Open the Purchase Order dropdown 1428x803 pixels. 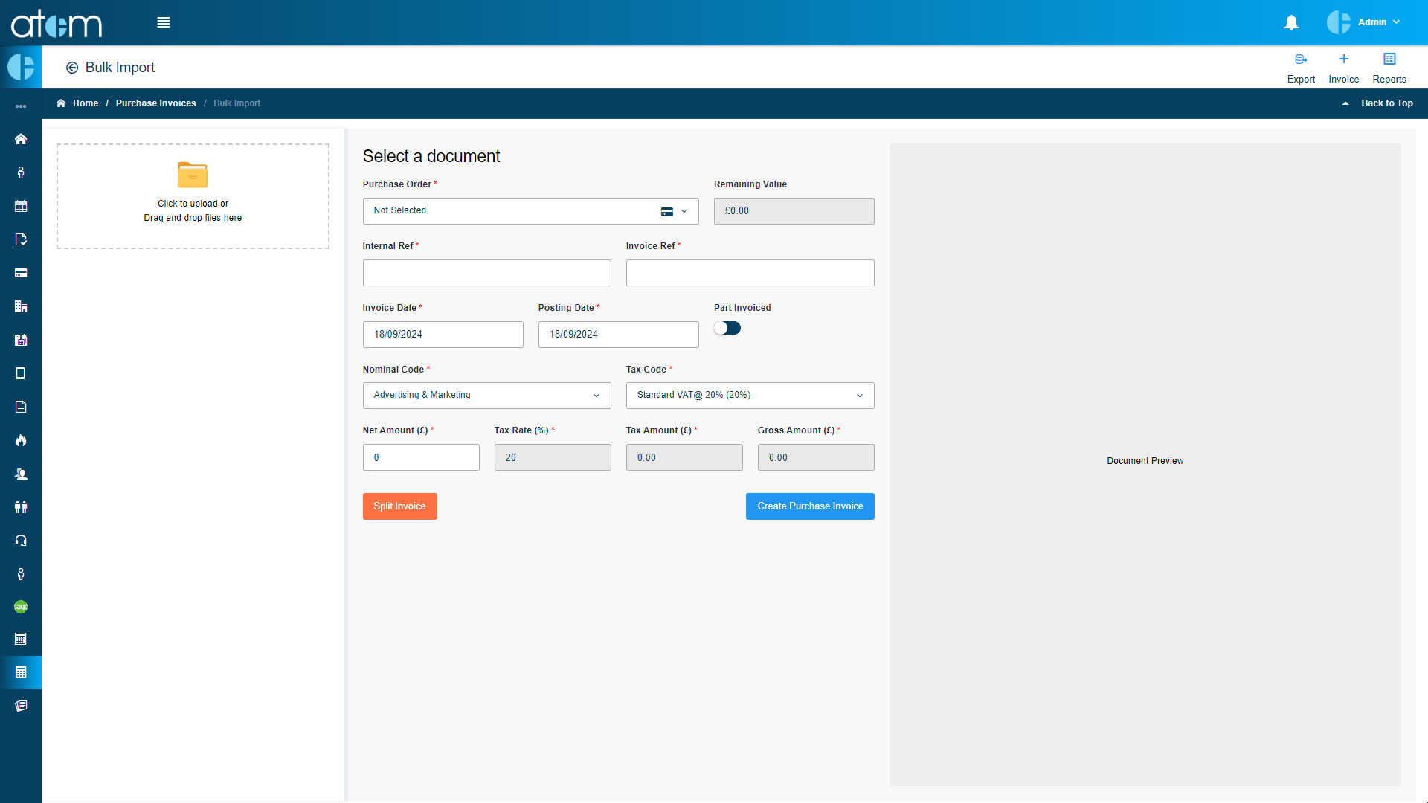[x=530, y=211]
